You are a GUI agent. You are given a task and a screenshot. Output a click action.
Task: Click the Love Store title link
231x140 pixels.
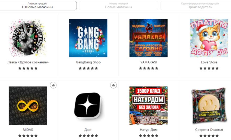[209, 62]
